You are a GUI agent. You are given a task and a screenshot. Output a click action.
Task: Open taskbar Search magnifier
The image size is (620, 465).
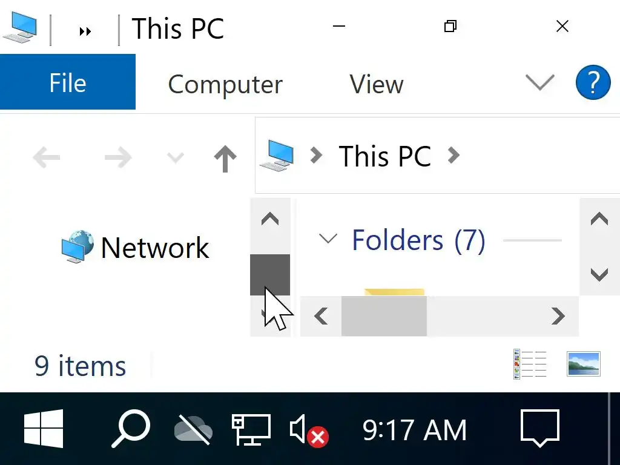130,429
